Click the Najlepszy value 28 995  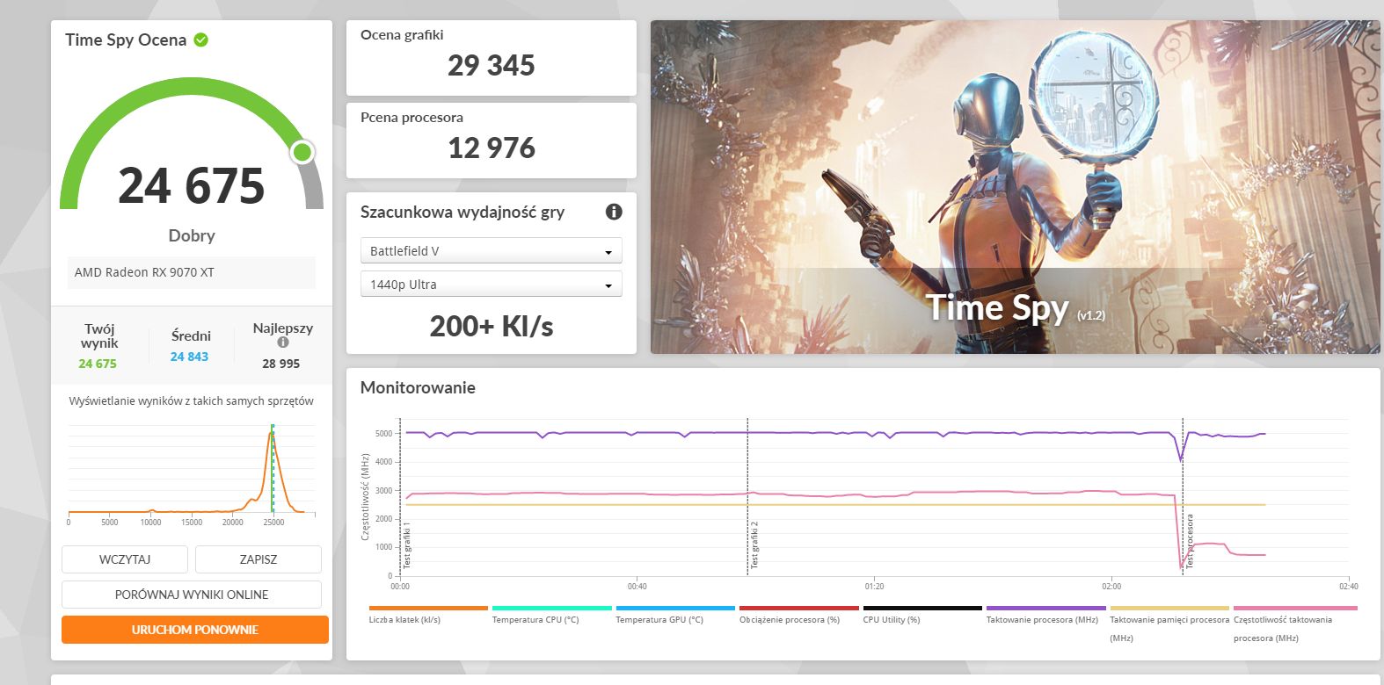click(x=281, y=364)
